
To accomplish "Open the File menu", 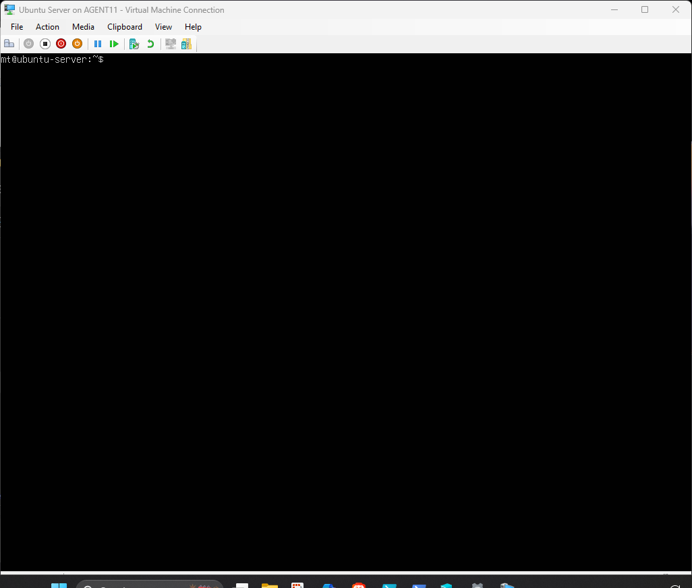I will tap(17, 27).
